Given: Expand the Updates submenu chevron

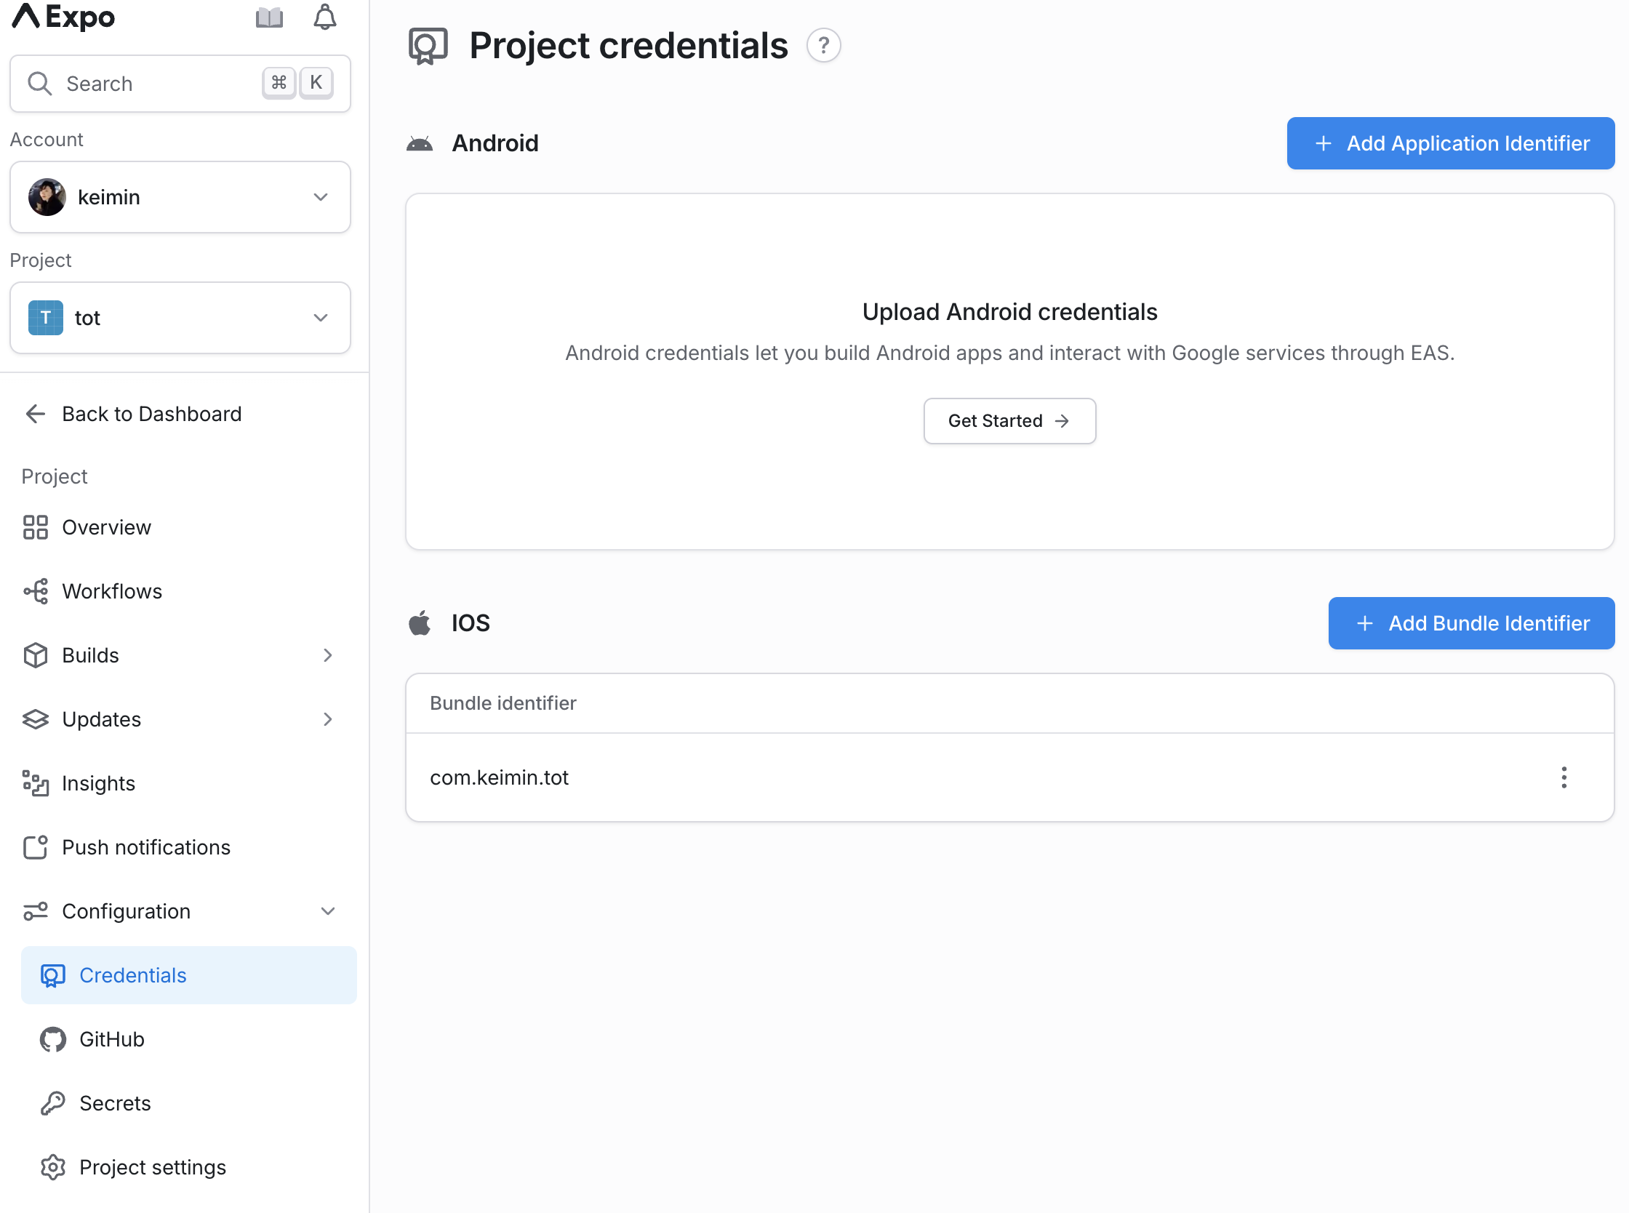Looking at the screenshot, I should point(327,718).
